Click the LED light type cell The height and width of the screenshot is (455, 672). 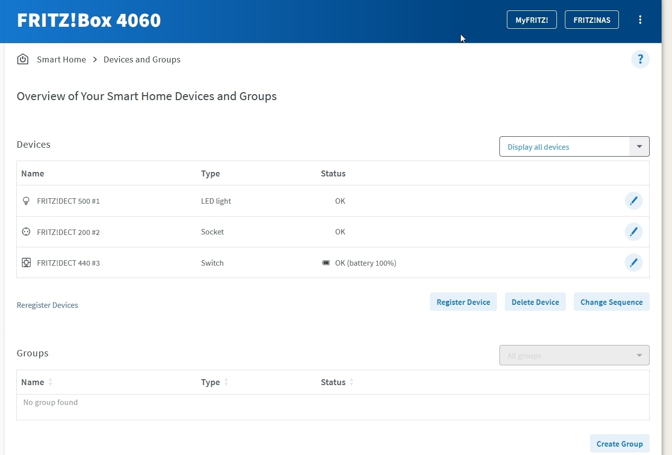(216, 201)
